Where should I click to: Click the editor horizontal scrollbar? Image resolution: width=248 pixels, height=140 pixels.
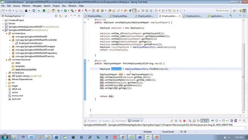(165, 115)
